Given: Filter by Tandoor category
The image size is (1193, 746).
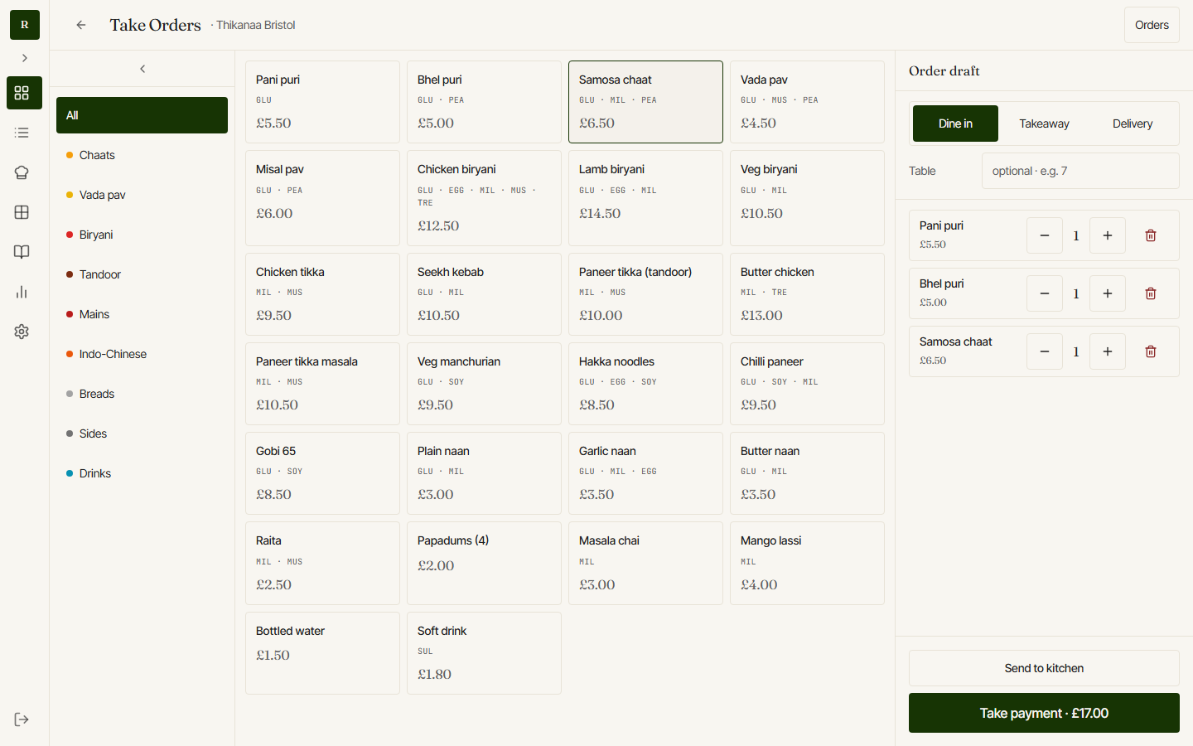Looking at the screenshot, I should tap(142, 274).
